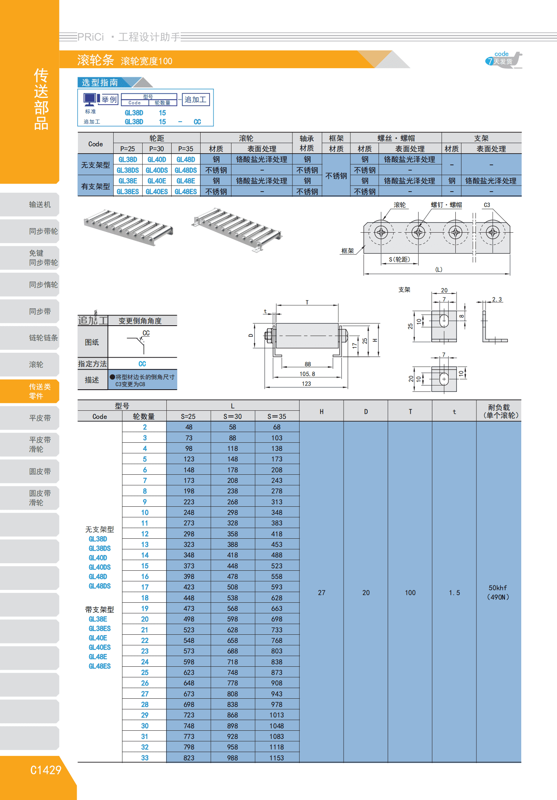This screenshot has height=800, width=557.
Task: Select code GL48E in the 有支架型 row
Action: [186, 181]
